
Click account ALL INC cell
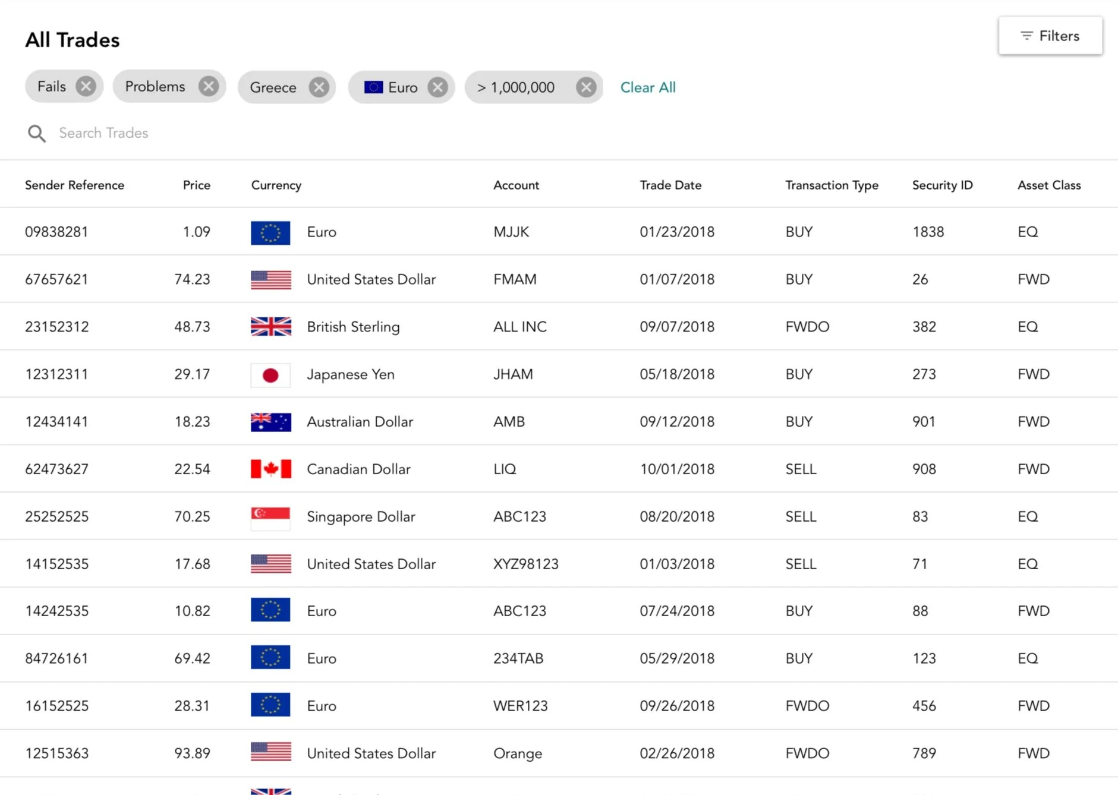tap(520, 327)
